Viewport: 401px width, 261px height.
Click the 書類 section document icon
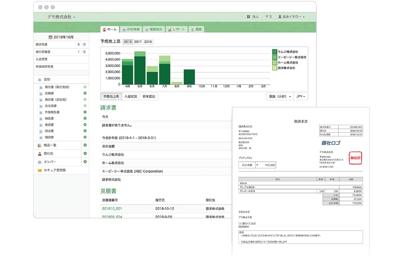click(40, 80)
